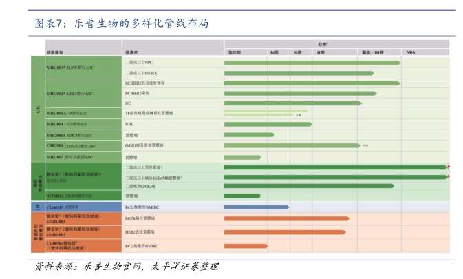Click the NDA column header
The image size is (463, 279).
click(x=411, y=52)
